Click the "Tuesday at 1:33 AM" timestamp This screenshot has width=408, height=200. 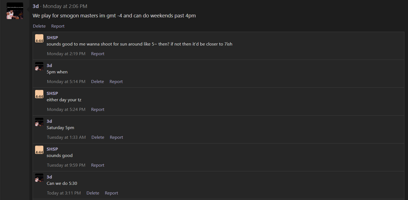66,137
